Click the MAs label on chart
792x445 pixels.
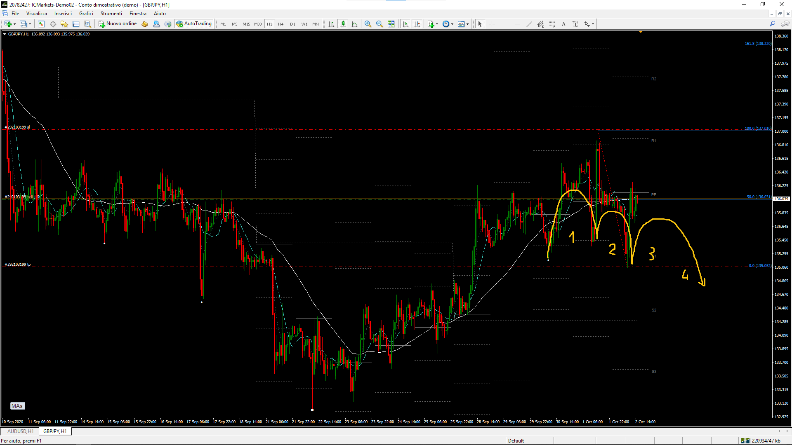tap(17, 406)
